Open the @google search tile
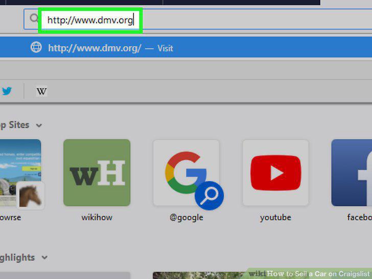This screenshot has height=279, width=372. [x=186, y=173]
